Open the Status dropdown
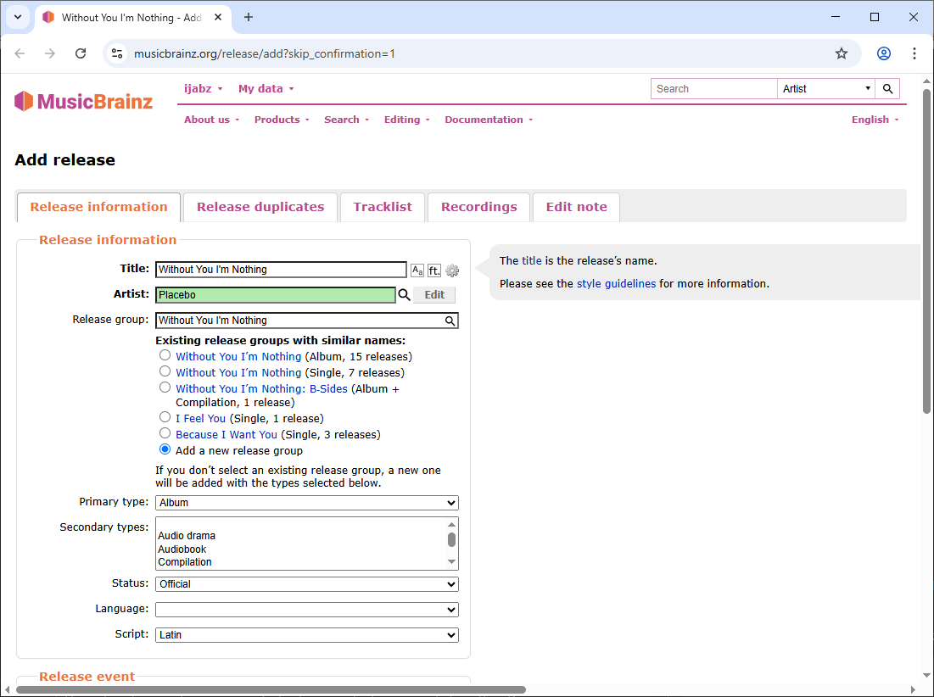The width and height of the screenshot is (934, 697). point(307,584)
